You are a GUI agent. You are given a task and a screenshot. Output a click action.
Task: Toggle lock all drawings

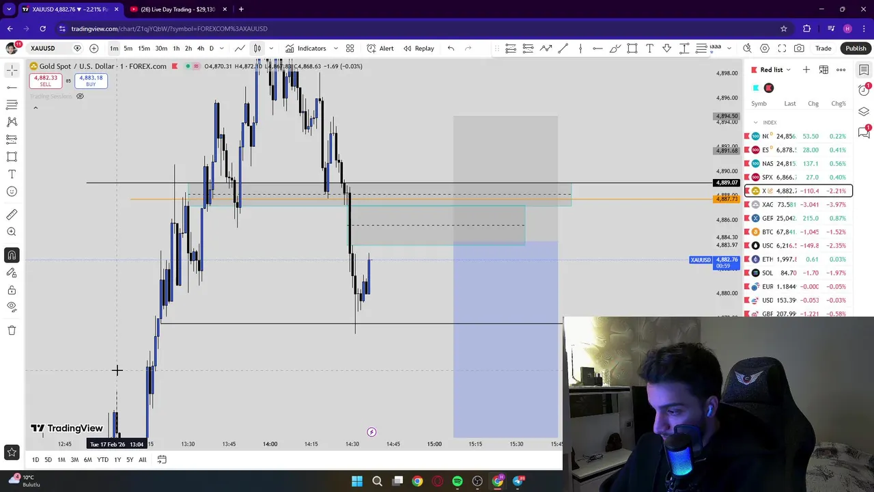12,290
